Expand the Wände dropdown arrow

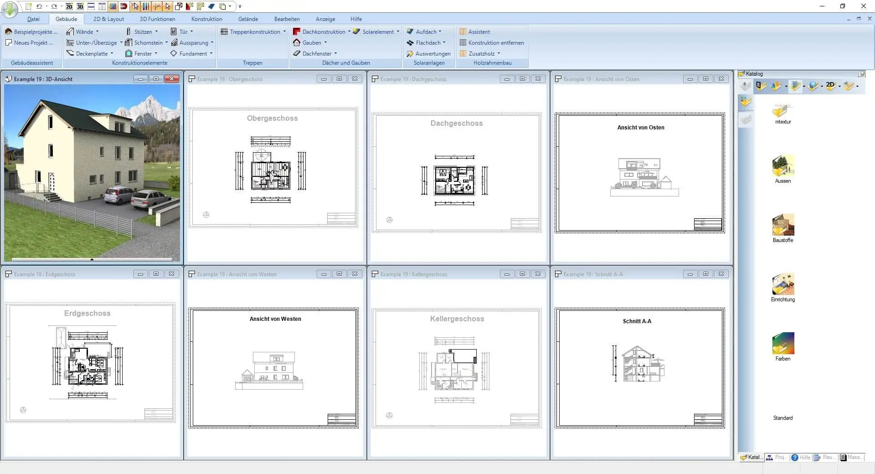click(97, 32)
